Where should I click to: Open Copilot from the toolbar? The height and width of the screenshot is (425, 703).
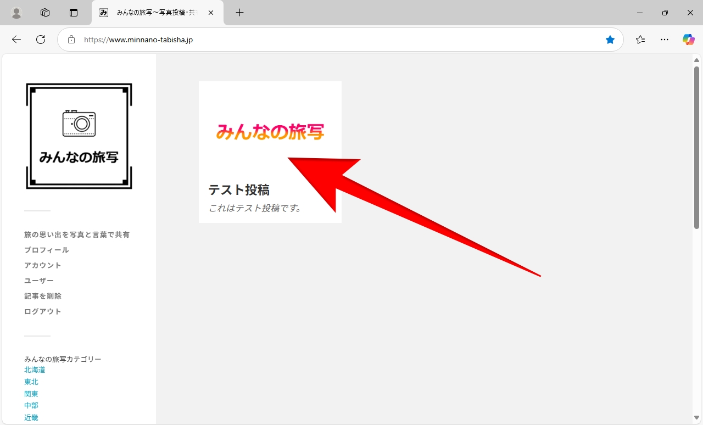688,40
